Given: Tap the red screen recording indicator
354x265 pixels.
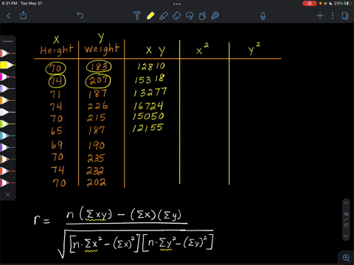Looking at the screenshot, I should click(x=309, y=4).
